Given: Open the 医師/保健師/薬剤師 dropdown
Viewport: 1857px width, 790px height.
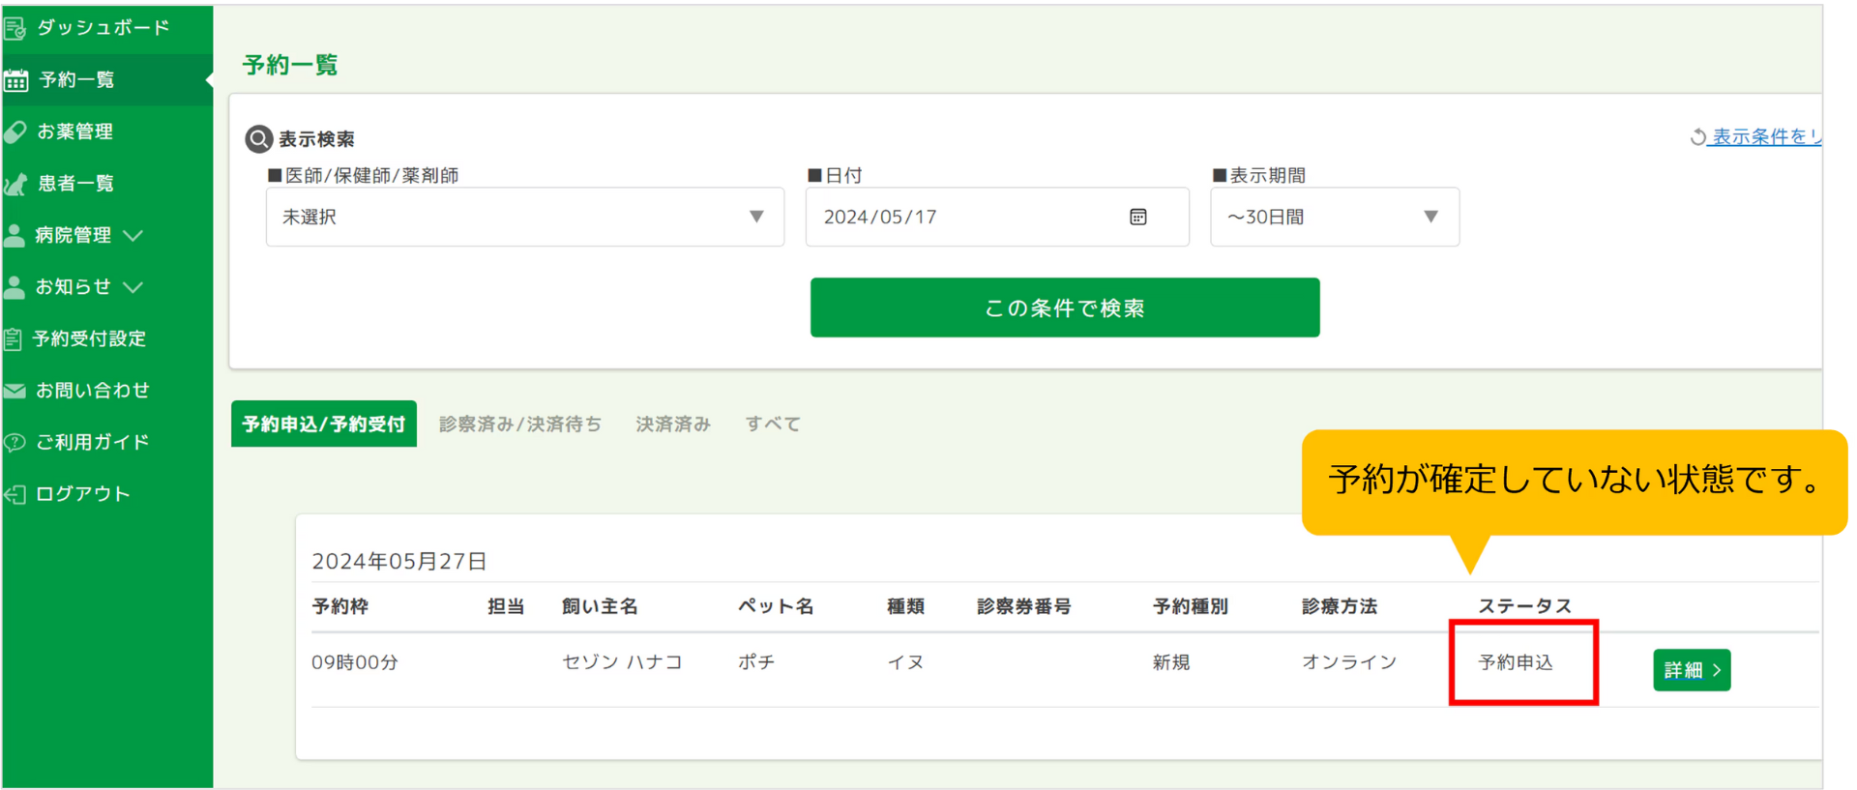Looking at the screenshot, I should [524, 218].
